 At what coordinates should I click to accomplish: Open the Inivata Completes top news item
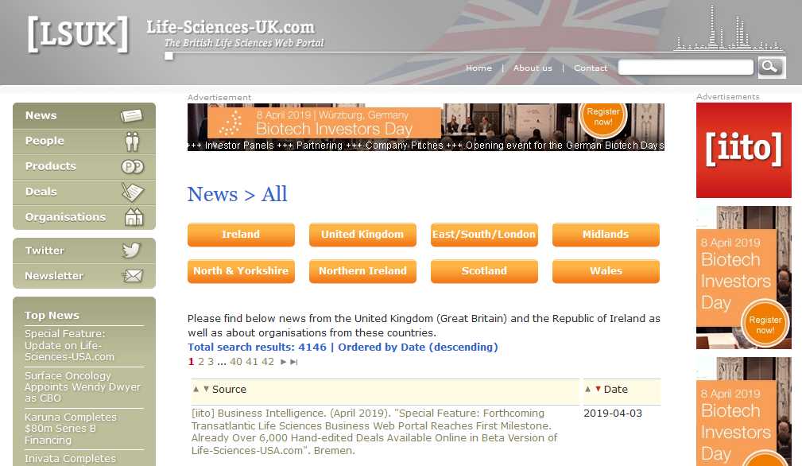pyautogui.click(x=70, y=459)
